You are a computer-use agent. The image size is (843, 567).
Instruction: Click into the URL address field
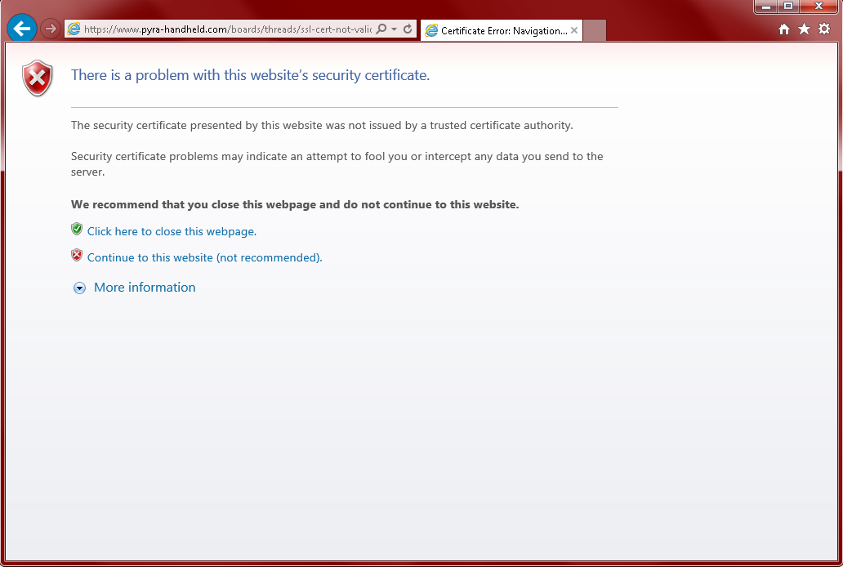pos(227,29)
